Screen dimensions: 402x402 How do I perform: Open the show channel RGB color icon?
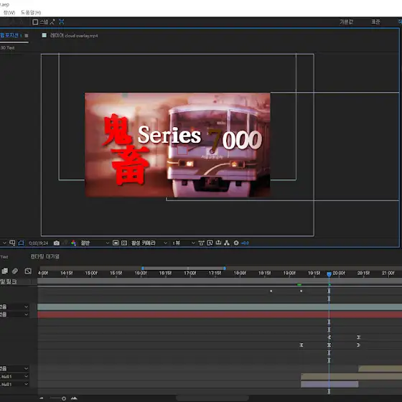click(x=73, y=243)
